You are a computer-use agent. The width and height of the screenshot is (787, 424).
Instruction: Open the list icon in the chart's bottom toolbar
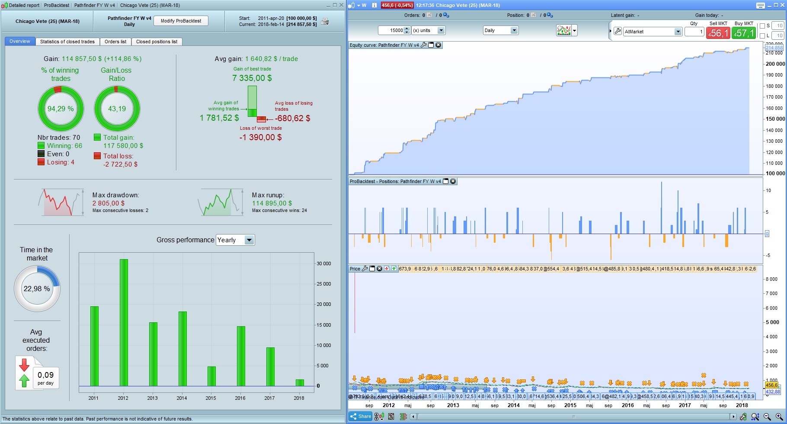click(x=391, y=417)
